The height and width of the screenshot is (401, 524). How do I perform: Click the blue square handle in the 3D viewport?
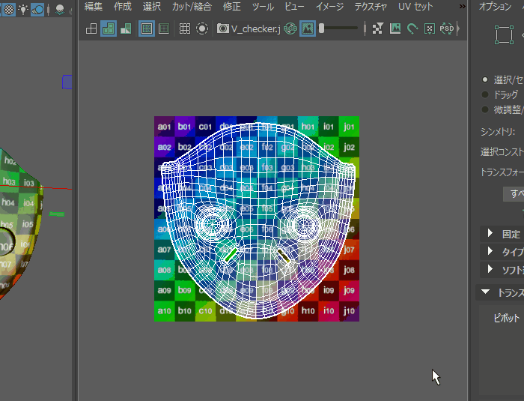(x=67, y=82)
